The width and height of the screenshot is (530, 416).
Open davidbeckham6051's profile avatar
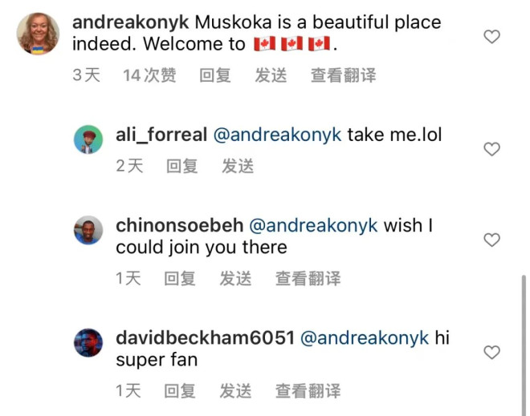click(x=88, y=342)
